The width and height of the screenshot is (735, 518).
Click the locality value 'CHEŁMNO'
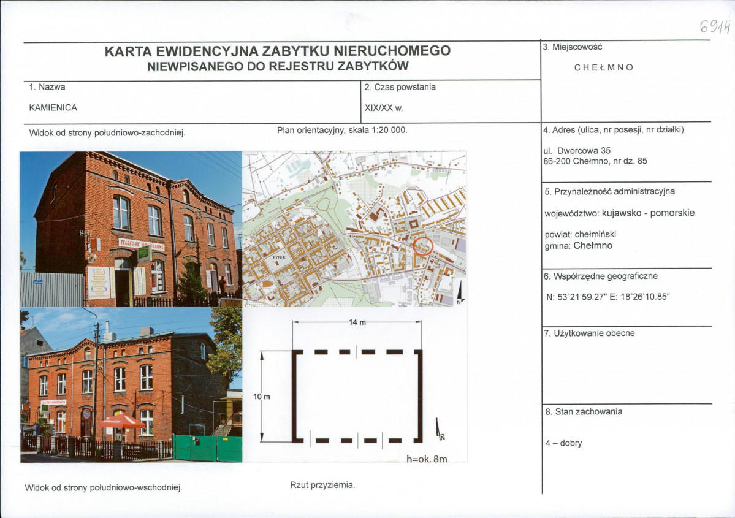604,67
